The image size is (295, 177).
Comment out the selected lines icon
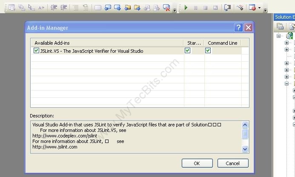[x=76, y=8]
